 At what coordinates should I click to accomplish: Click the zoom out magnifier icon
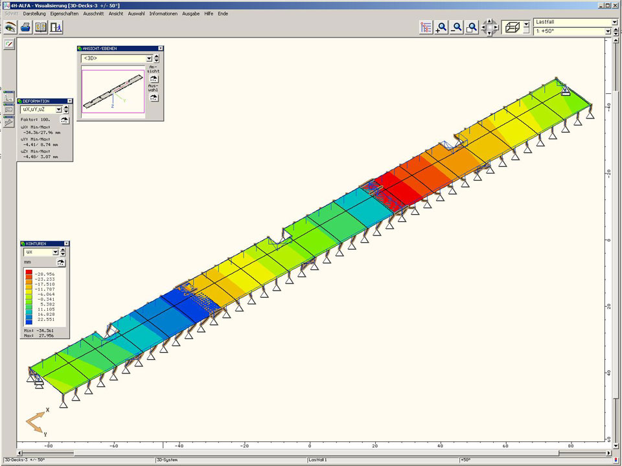click(x=457, y=27)
